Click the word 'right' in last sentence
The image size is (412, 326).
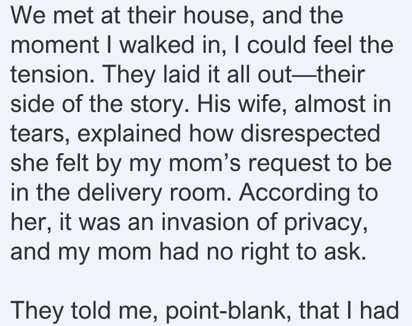coord(264,252)
